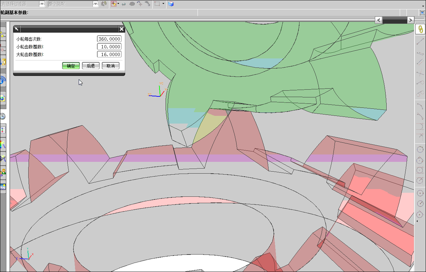Image resolution: width=426 pixels, height=272 pixels.
Task: Select the first line tool in right toolbar
Action: (420, 42)
